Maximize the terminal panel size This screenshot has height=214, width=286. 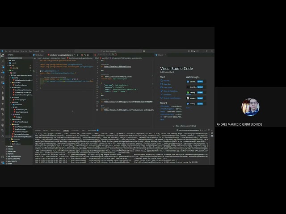pyautogui.click(x=209, y=130)
